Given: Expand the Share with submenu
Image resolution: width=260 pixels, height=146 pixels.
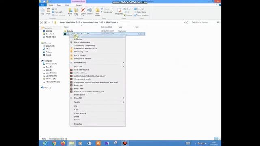Looking at the screenshot, I should tap(97, 67).
